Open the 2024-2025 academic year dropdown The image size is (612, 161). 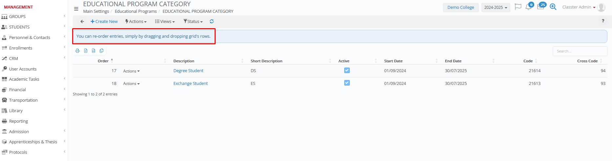pos(496,8)
